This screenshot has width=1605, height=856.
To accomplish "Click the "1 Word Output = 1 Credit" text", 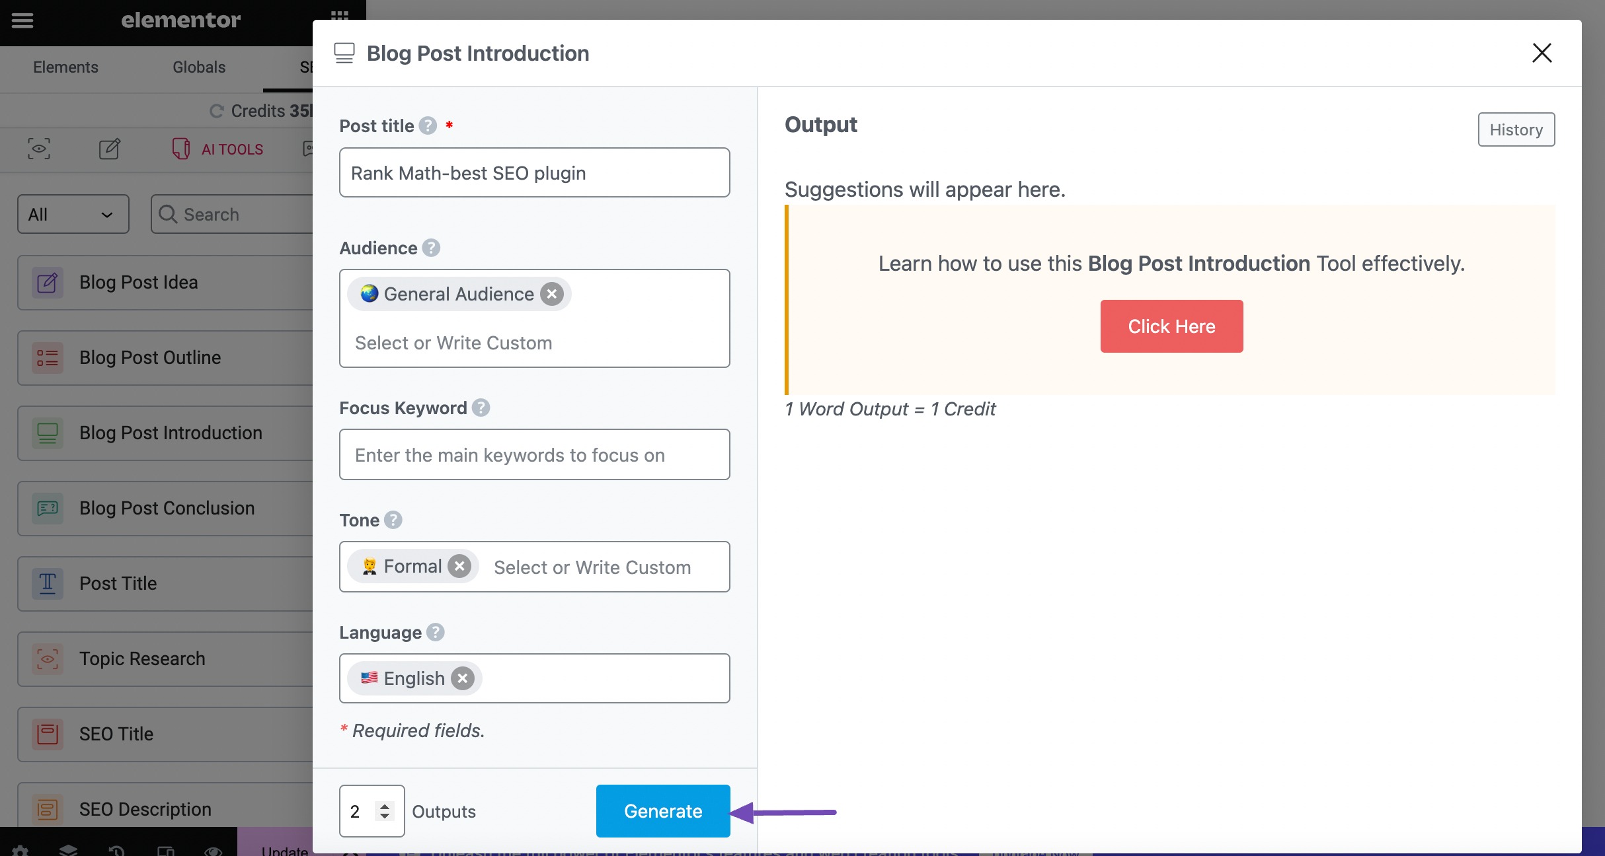I will (x=890, y=409).
